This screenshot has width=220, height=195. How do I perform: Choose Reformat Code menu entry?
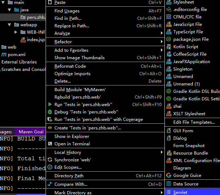click(105, 66)
